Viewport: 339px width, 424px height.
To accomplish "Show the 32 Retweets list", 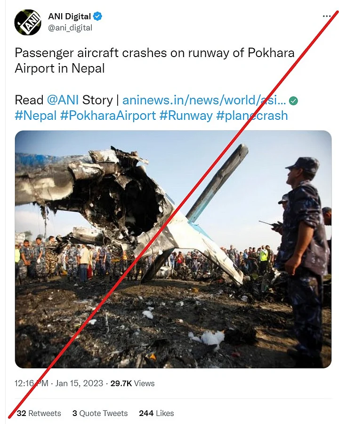I will [39, 413].
